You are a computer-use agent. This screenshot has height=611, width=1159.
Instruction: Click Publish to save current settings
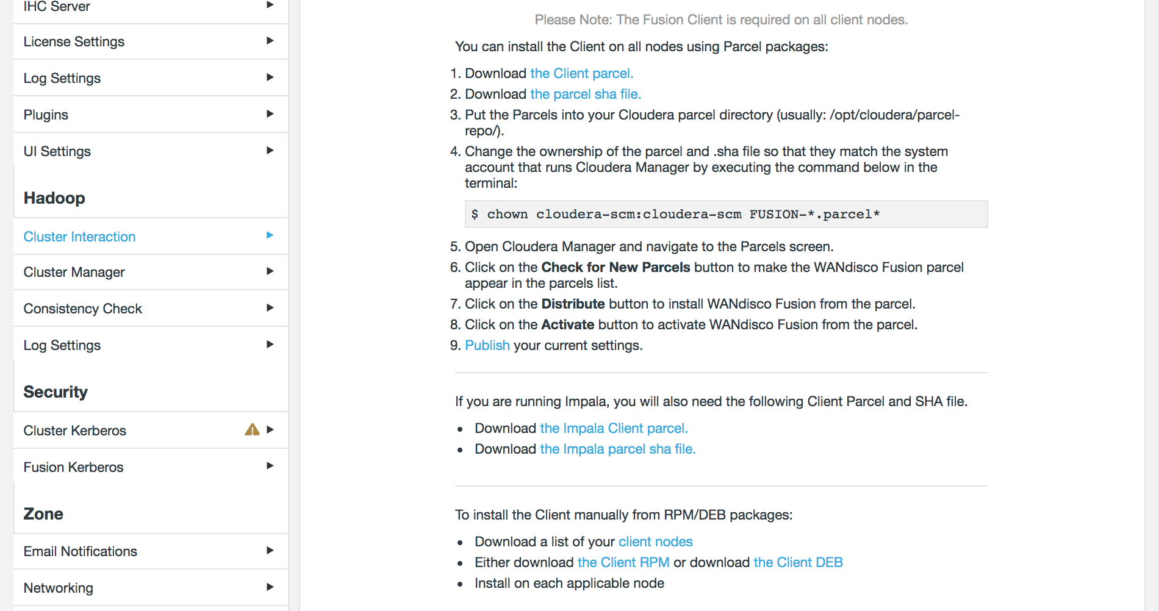click(487, 345)
